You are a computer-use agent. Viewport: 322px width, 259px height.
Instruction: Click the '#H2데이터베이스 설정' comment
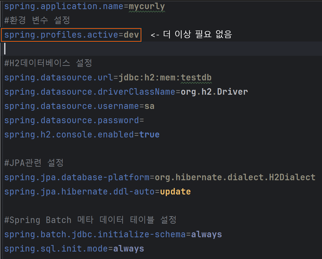coord(48,63)
